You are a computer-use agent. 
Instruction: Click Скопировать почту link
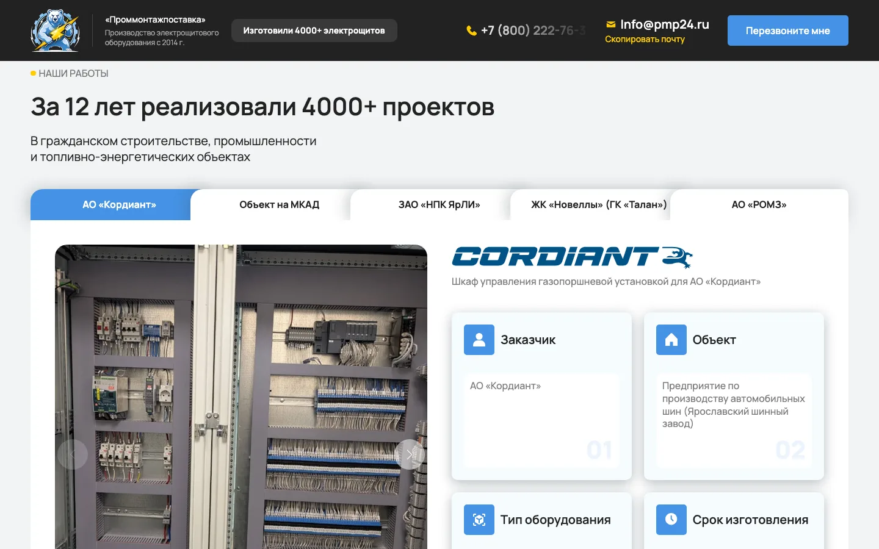645,39
